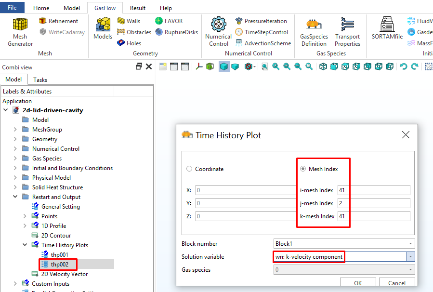Select the Mesh Index radio button

tap(303, 169)
